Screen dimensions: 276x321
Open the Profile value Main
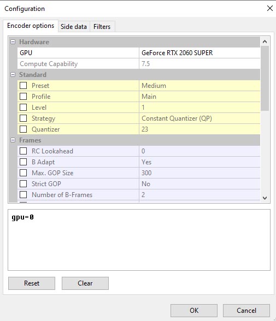pyautogui.click(x=199, y=97)
